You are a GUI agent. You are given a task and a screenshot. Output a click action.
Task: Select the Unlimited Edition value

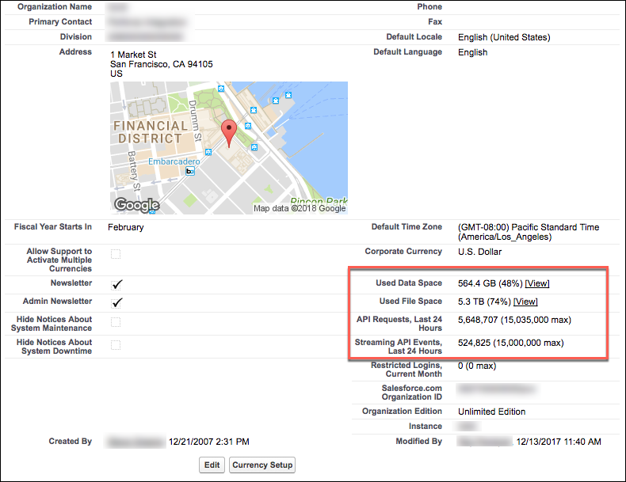coord(491,412)
